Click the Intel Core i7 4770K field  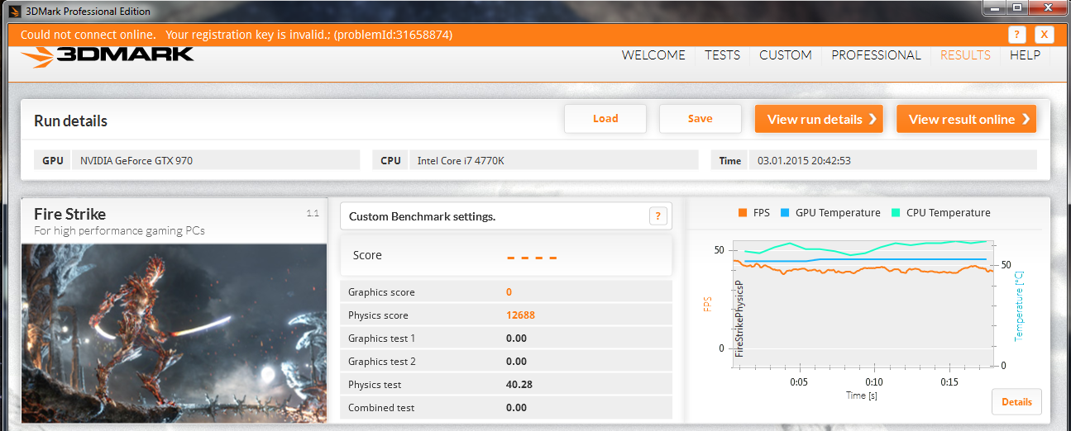point(553,160)
